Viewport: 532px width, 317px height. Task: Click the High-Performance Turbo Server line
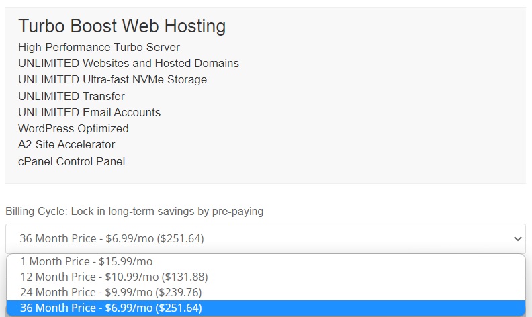pyautogui.click(x=99, y=47)
